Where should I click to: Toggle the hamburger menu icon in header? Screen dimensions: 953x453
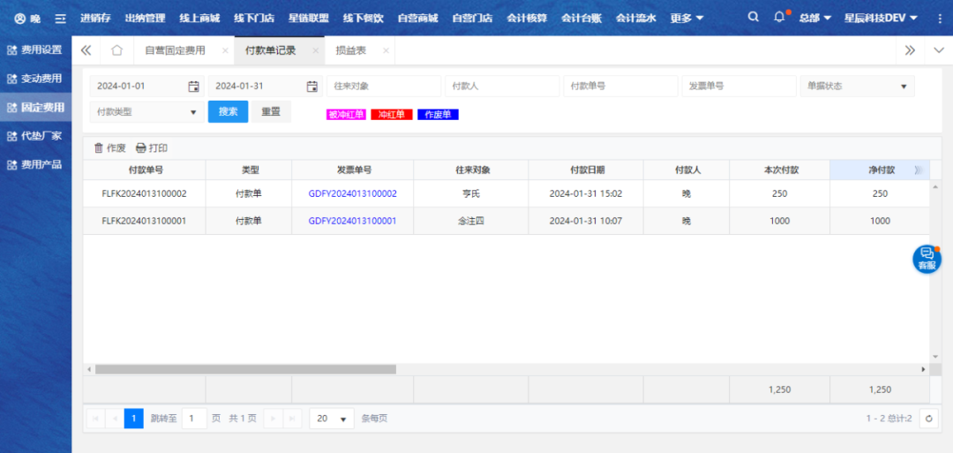(60, 18)
